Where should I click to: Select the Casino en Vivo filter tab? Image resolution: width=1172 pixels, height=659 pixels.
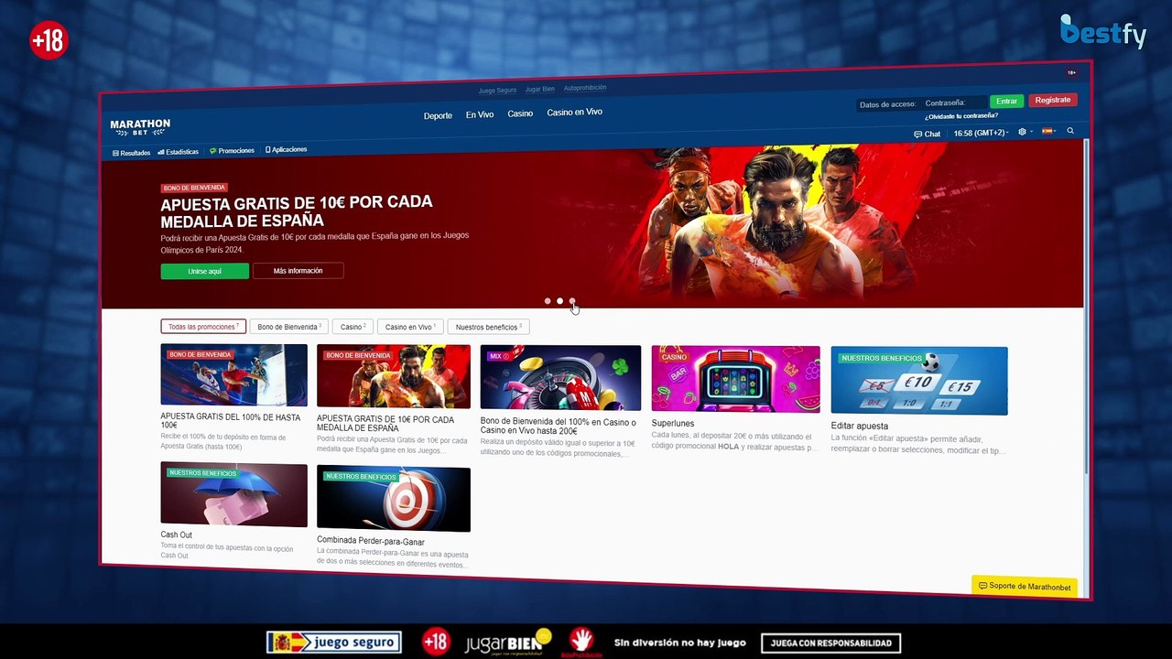410,327
